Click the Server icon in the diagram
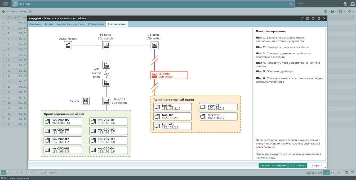Screen dimensions: 356x180 tap(86, 101)
